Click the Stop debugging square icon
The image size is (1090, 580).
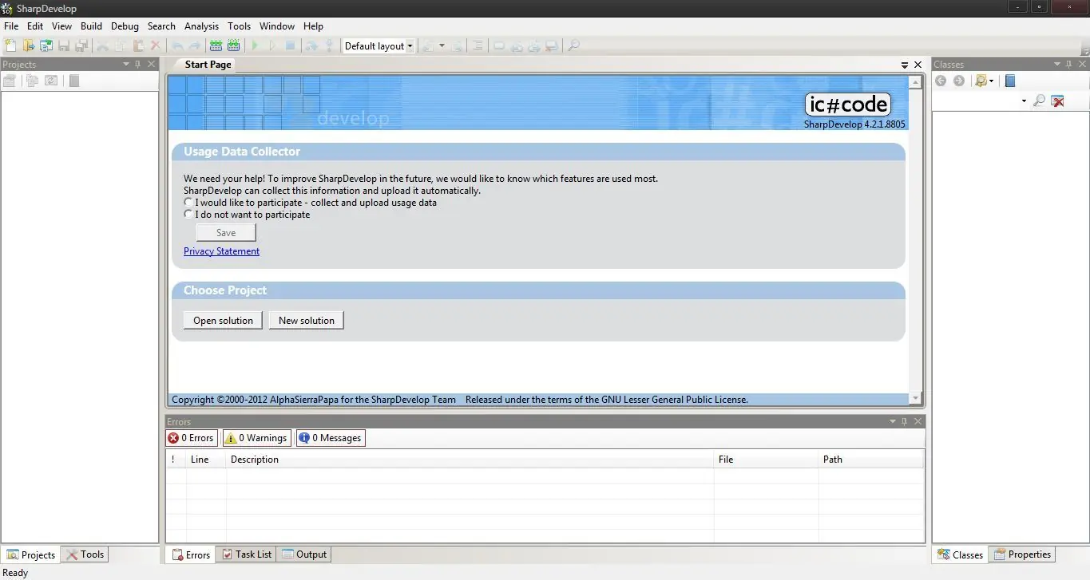click(290, 46)
